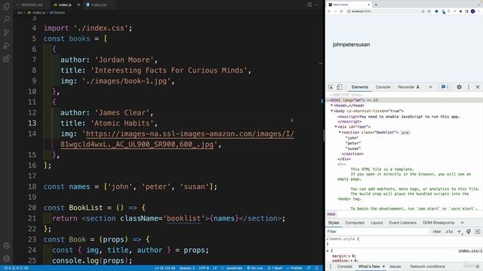The width and height of the screenshot is (483, 271).
Task: Open VS Code notifications bell
Action: pyautogui.click(x=317, y=268)
